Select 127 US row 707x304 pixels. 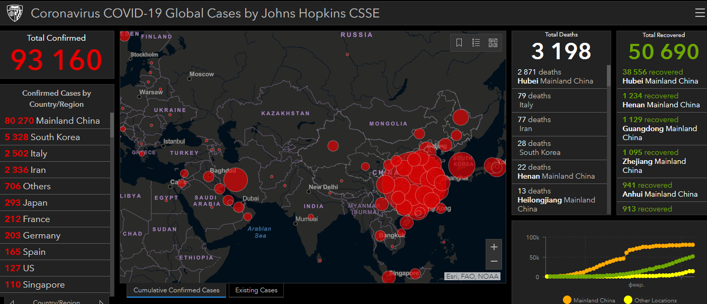pyautogui.click(x=55, y=268)
